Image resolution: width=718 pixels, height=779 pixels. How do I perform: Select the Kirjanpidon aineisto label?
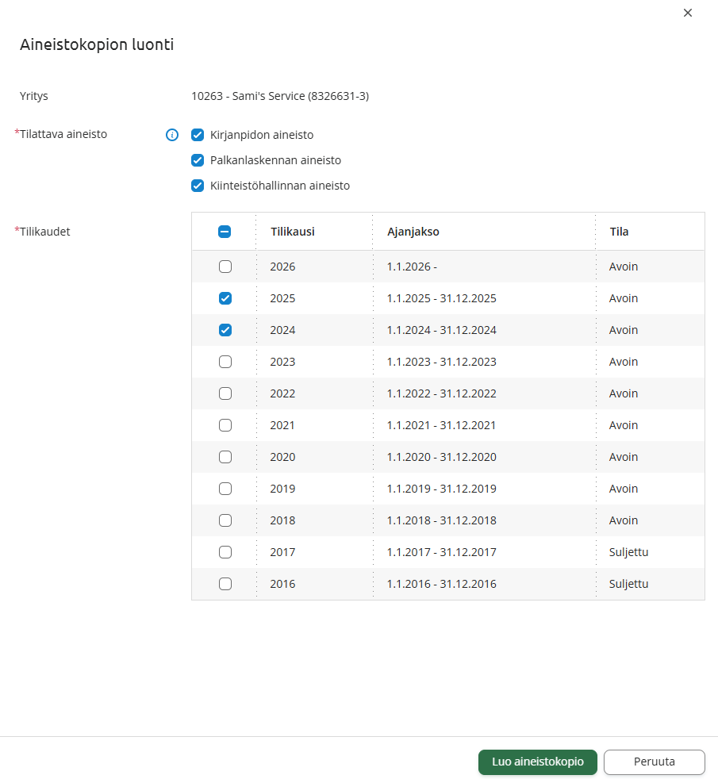(x=262, y=135)
